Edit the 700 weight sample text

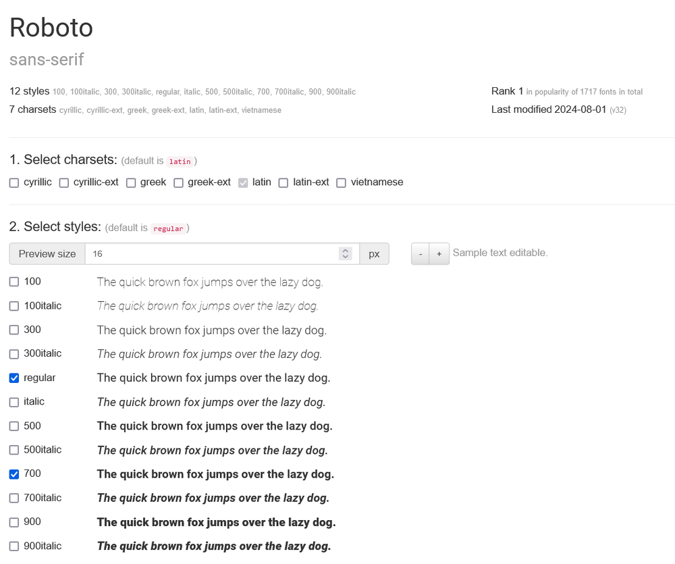click(215, 474)
